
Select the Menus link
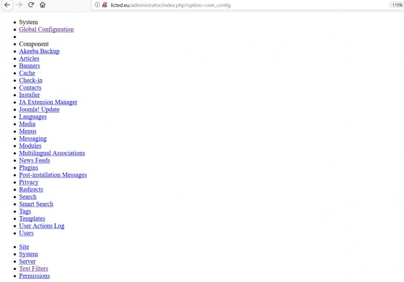pos(28,131)
